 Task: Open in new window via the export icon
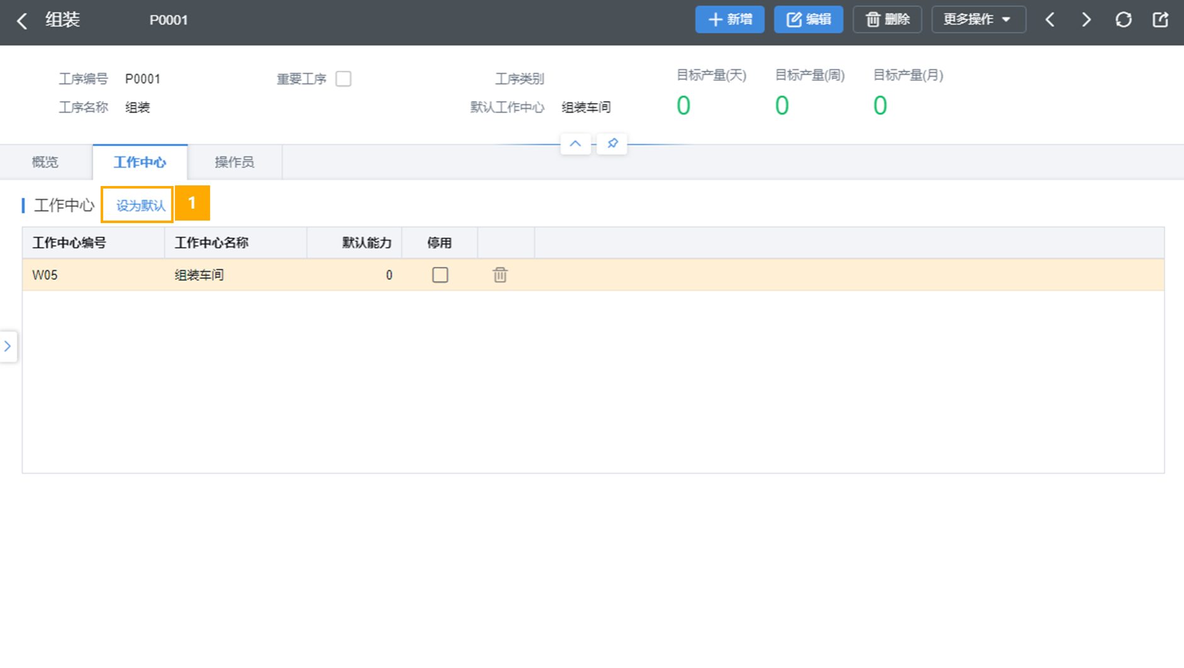tap(1161, 19)
